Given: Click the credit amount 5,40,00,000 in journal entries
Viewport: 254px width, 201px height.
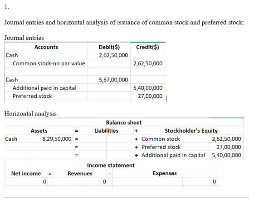Looking at the screenshot, I should [148, 88].
